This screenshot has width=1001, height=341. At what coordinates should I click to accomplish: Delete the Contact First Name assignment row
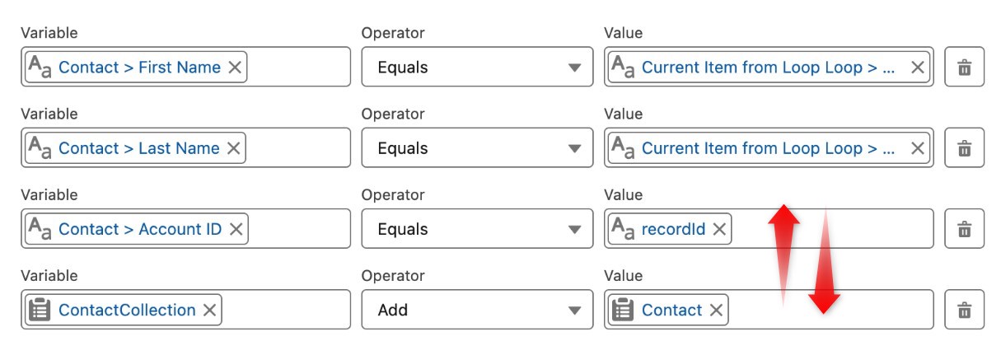click(963, 68)
